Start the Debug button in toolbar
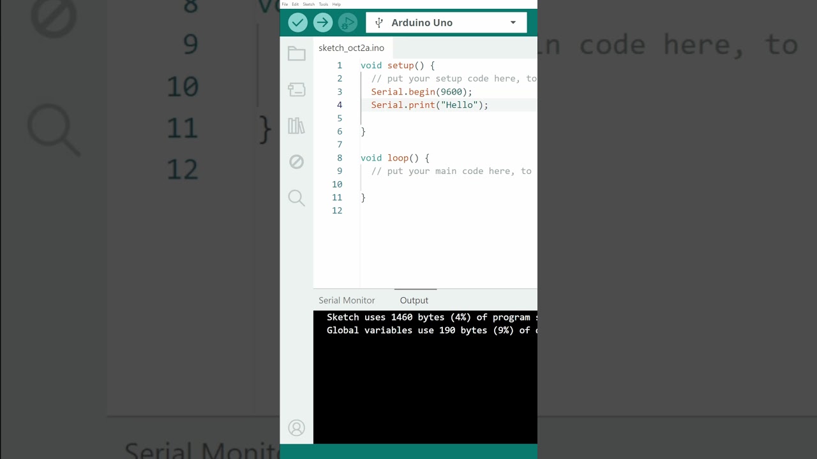This screenshot has width=817, height=459. click(348, 23)
